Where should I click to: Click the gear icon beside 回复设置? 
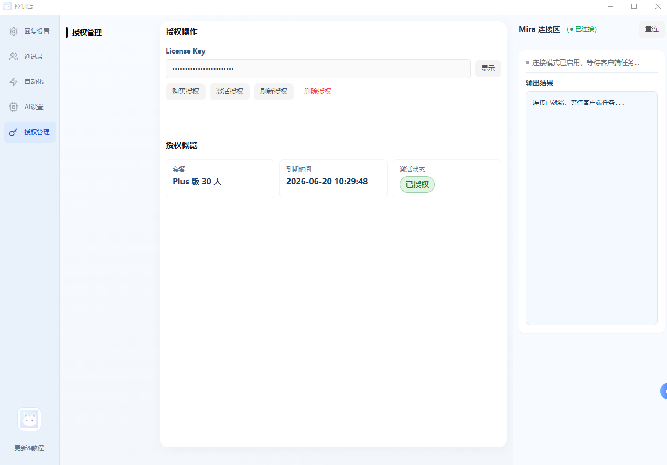click(x=14, y=31)
